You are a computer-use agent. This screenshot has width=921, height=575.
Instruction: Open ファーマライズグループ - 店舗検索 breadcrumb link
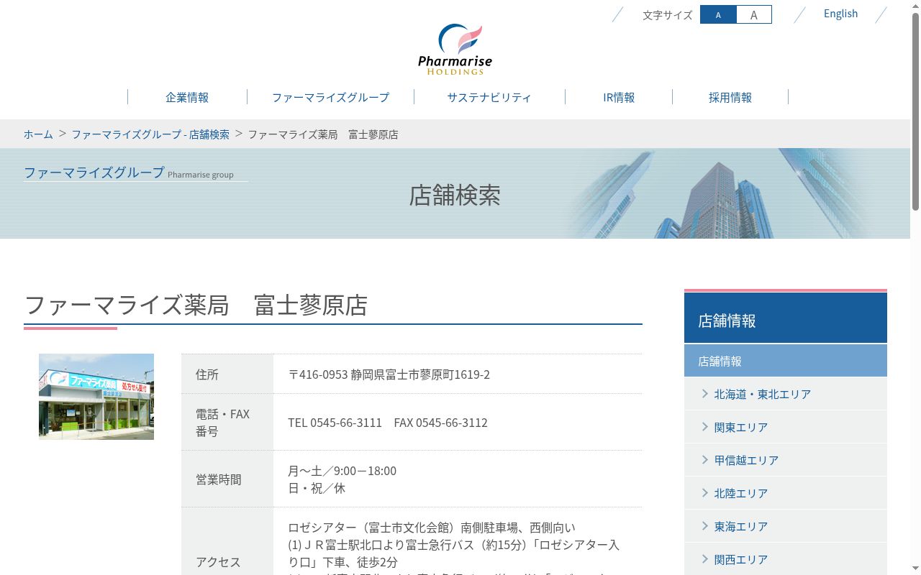point(150,134)
